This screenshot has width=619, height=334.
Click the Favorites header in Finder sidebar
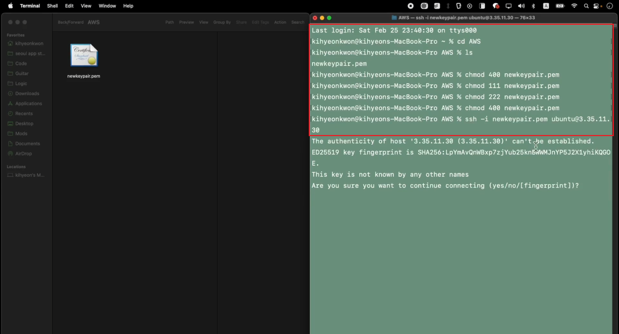point(16,35)
